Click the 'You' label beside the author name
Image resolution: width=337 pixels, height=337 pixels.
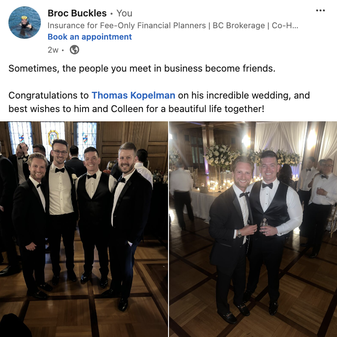124,13
